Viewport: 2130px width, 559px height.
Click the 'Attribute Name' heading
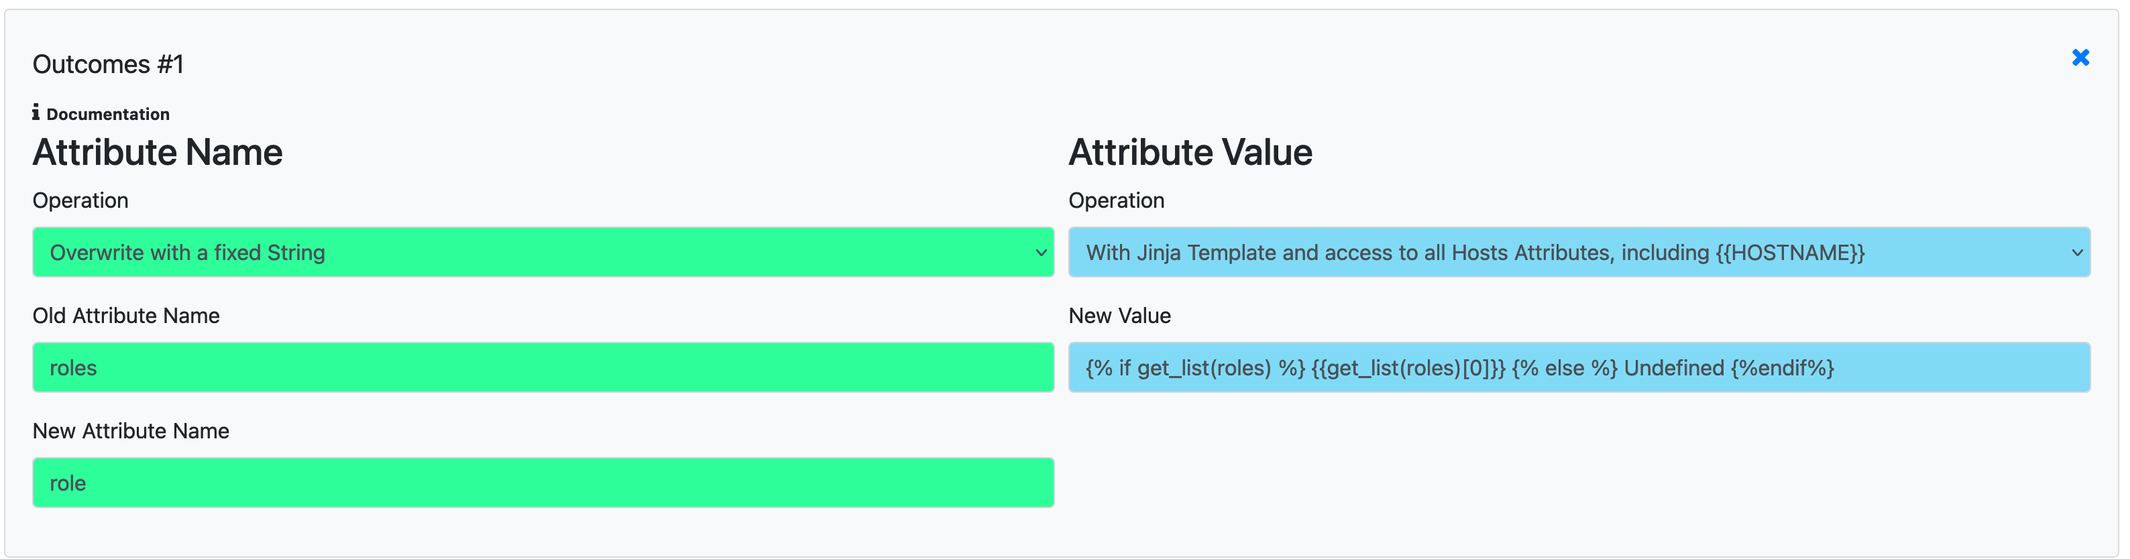158,153
